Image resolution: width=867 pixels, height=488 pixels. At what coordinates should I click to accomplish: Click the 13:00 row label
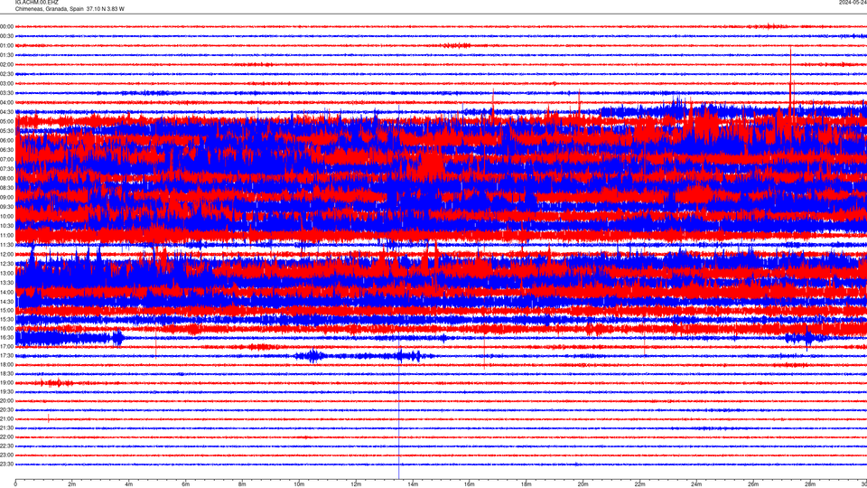click(6, 273)
